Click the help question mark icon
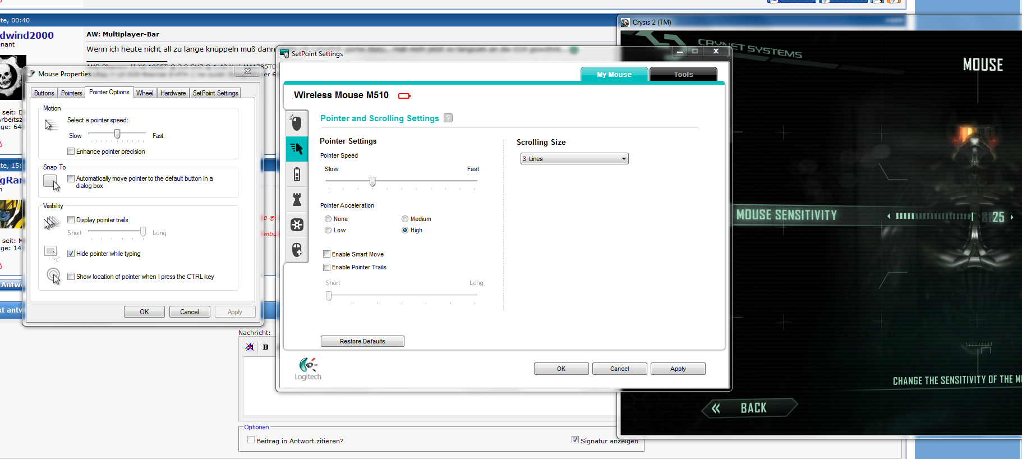This screenshot has width=1022, height=459. tap(448, 118)
